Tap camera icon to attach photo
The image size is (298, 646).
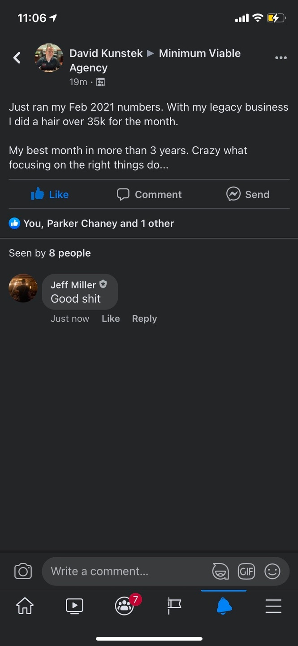pos(23,571)
